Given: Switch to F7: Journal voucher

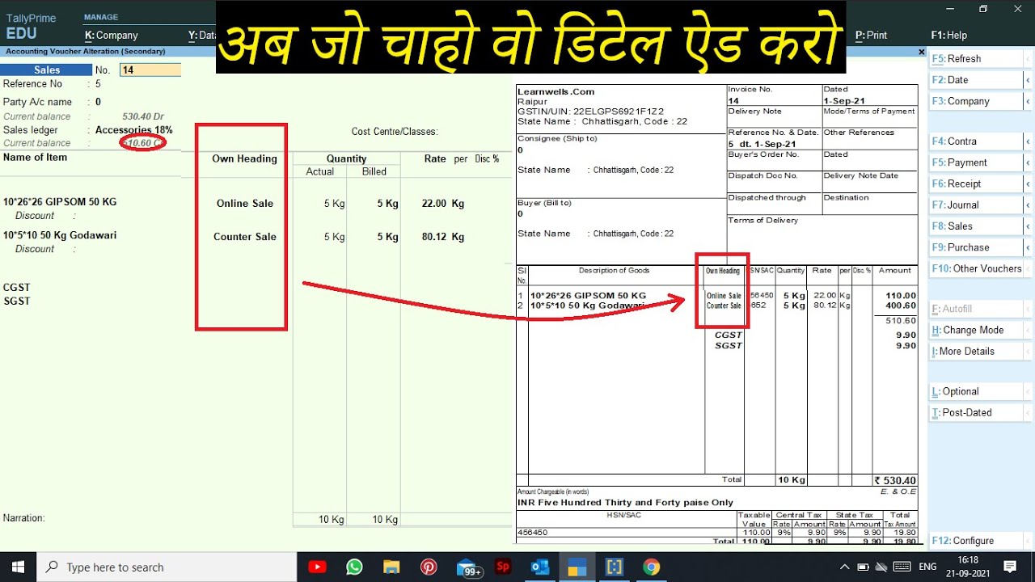Looking at the screenshot, I should (976, 205).
